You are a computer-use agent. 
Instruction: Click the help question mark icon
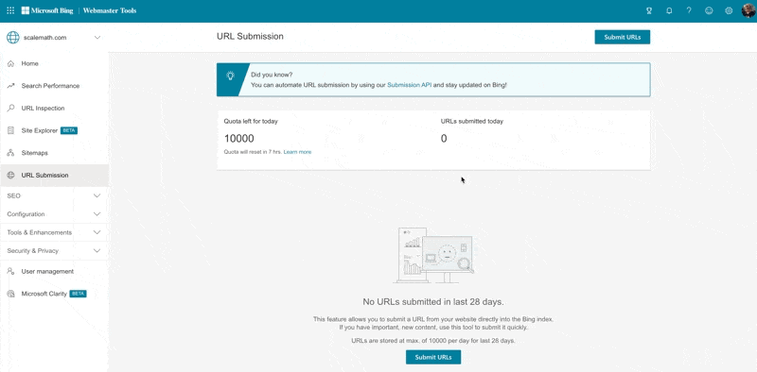[689, 10]
